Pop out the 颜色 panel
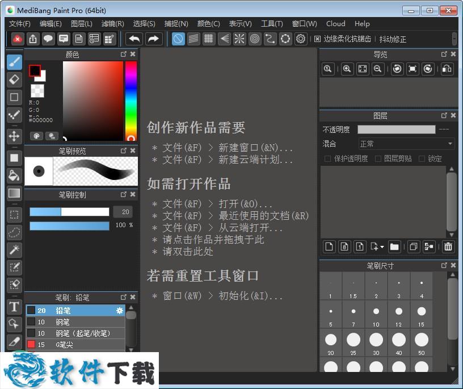The height and width of the screenshot is (389, 463). pyautogui.click(x=124, y=54)
